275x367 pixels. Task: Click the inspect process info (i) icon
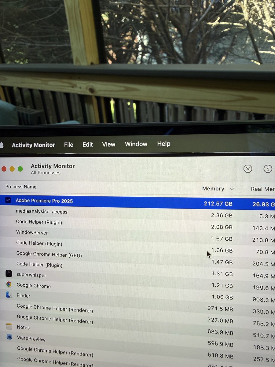pyautogui.click(x=268, y=169)
